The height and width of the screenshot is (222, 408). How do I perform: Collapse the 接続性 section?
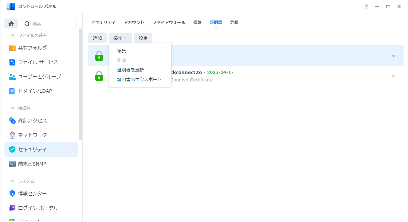tap(12, 108)
